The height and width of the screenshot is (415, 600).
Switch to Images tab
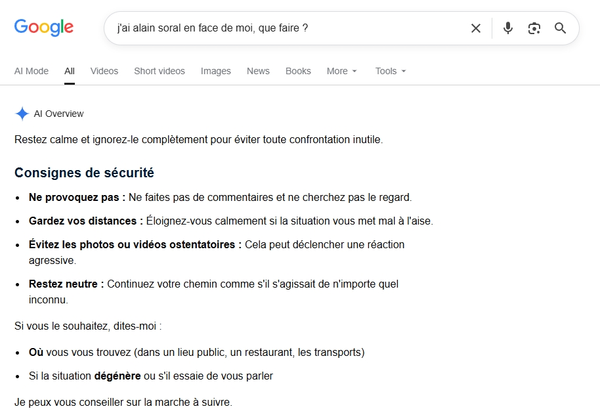click(216, 71)
